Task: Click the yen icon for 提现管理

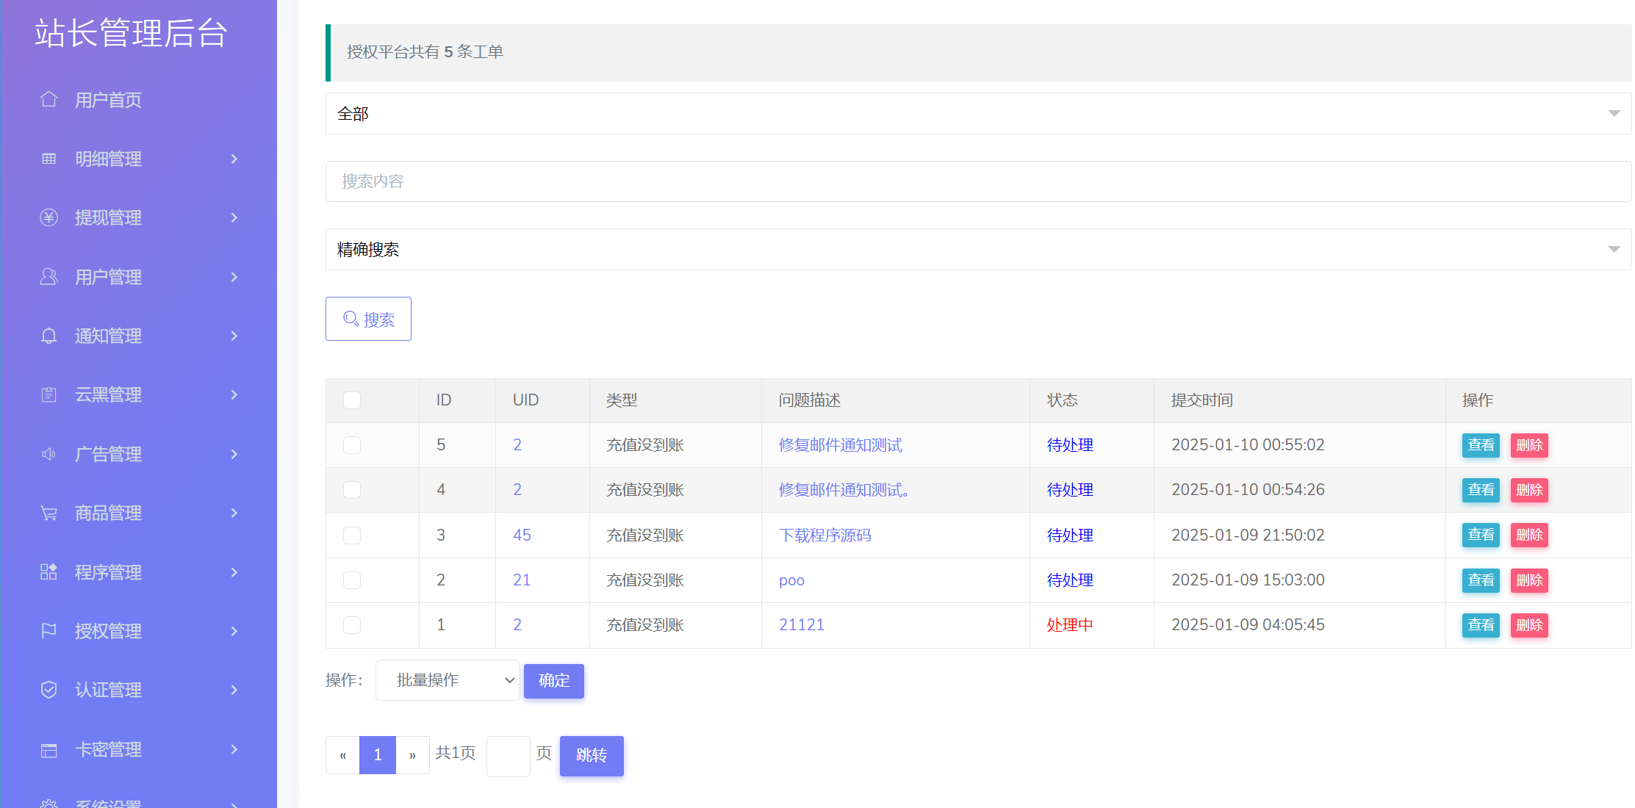Action: (48, 217)
